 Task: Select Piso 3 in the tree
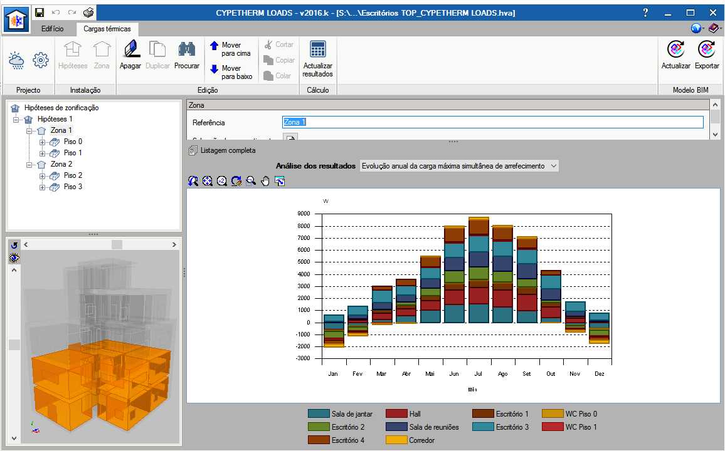coord(73,187)
